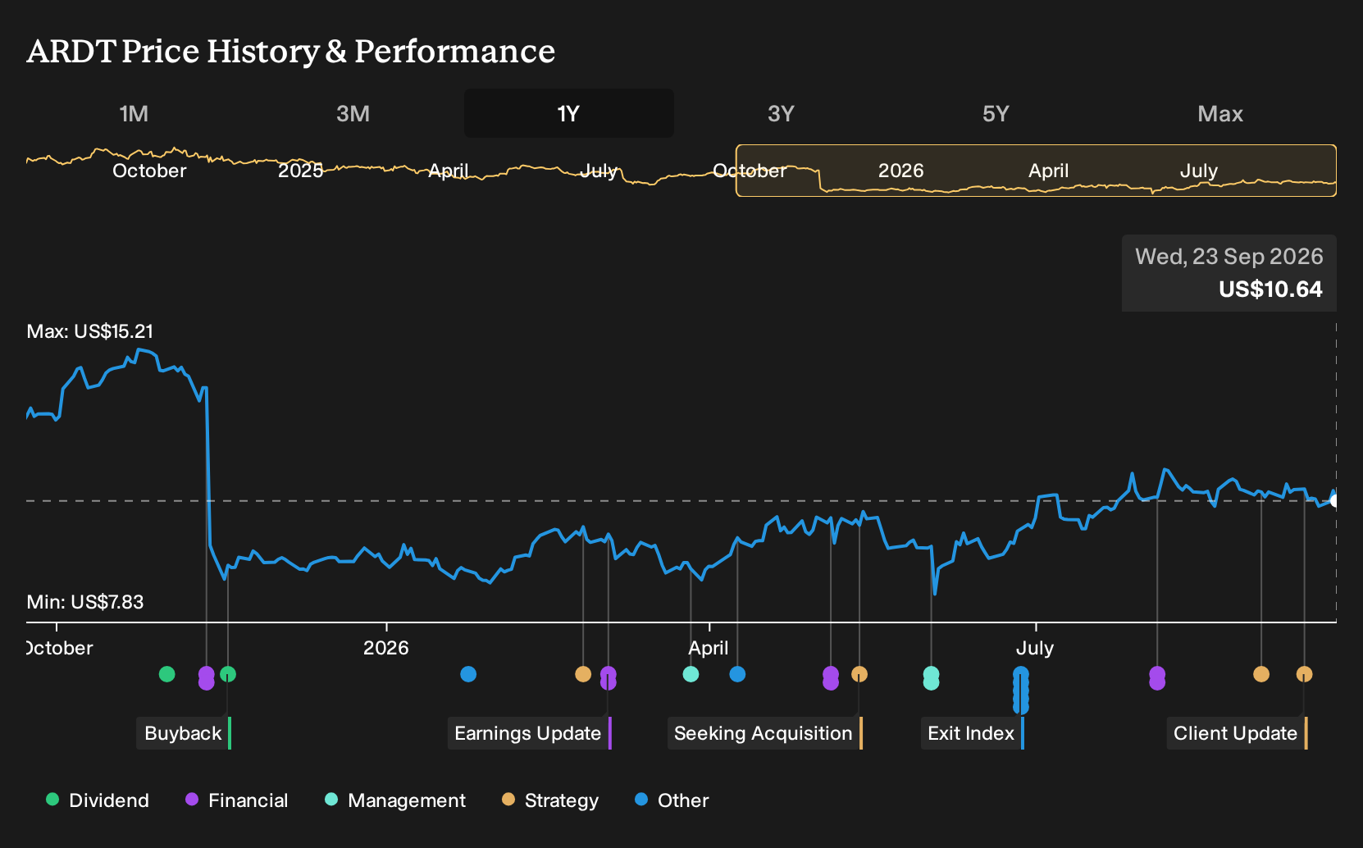Click the green dividend dot above Buyback label
Image resolution: width=1363 pixels, height=848 pixels.
pyautogui.click(x=228, y=674)
